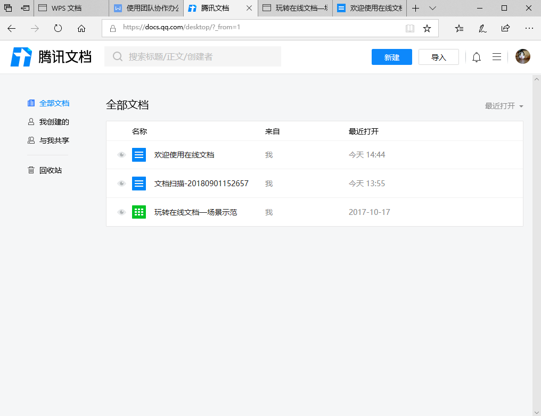
Task: Click the browser favorites star icon
Action: 427,29
